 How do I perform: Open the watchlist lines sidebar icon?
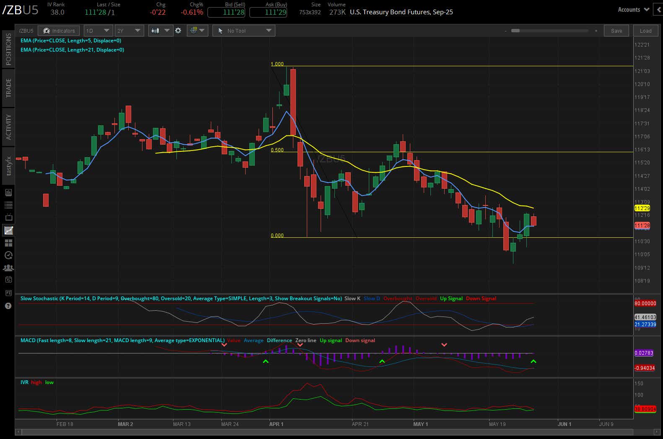tap(8, 205)
